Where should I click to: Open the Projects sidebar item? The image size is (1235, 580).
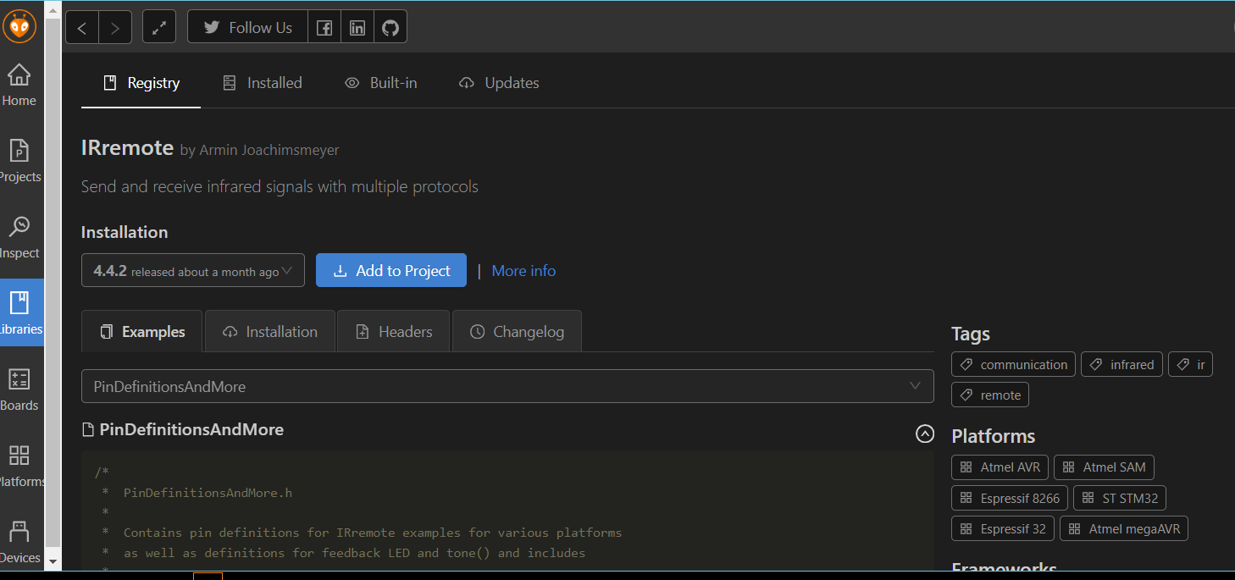(x=19, y=162)
